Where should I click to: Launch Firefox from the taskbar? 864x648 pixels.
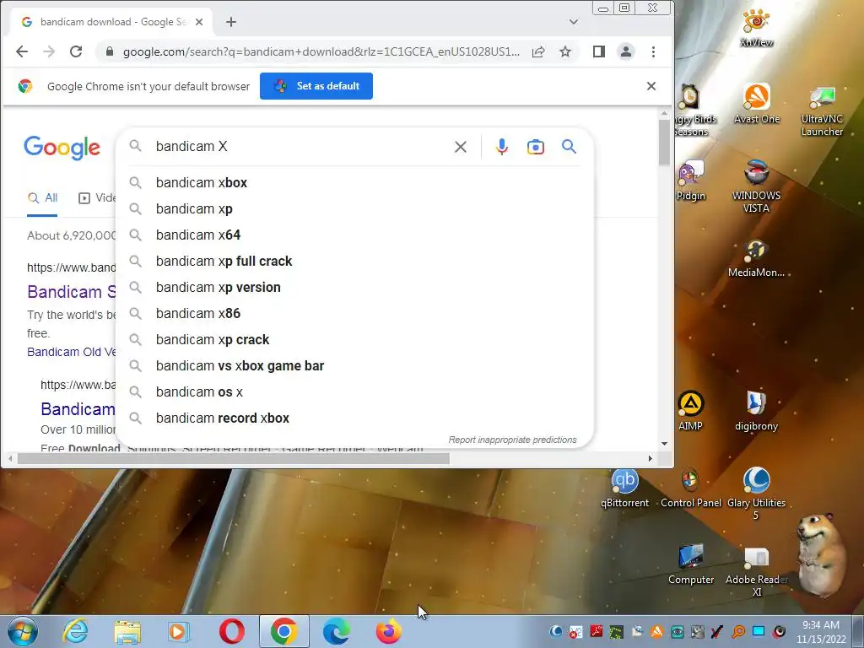click(388, 631)
